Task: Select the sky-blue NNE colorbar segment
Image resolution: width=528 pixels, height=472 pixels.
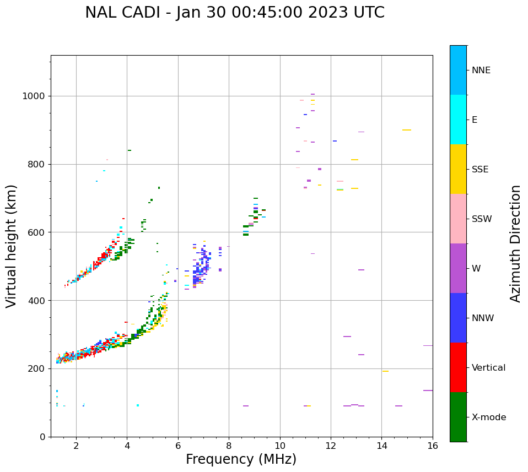Action: coord(458,70)
